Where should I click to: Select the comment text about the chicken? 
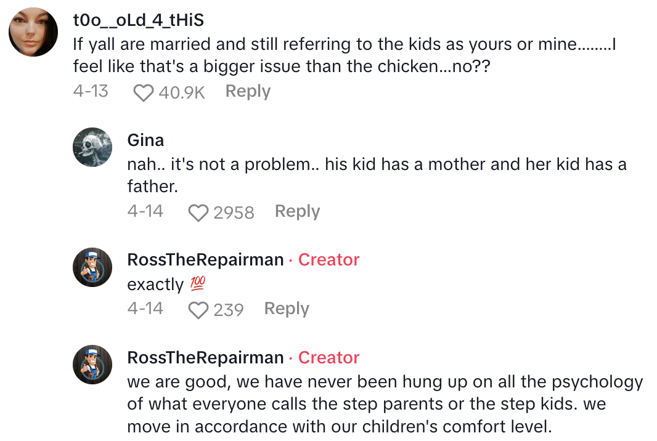[x=344, y=55]
